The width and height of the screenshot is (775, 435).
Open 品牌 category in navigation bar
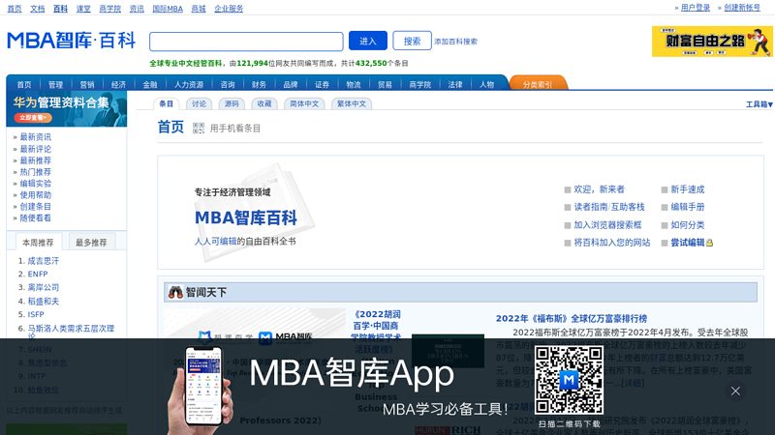(290, 85)
